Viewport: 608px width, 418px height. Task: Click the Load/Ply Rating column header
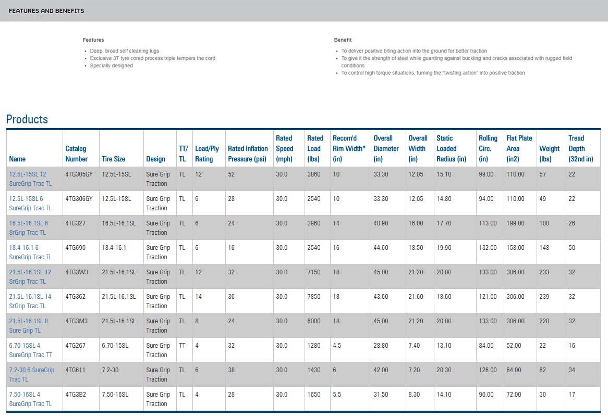click(x=207, y=154)
